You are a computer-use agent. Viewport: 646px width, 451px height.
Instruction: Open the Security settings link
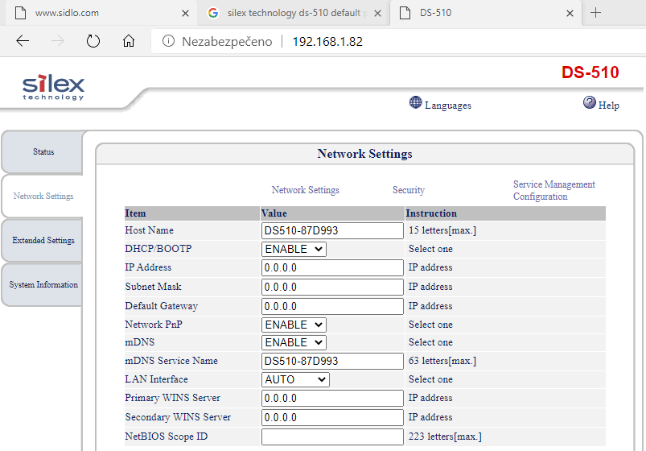408,190
